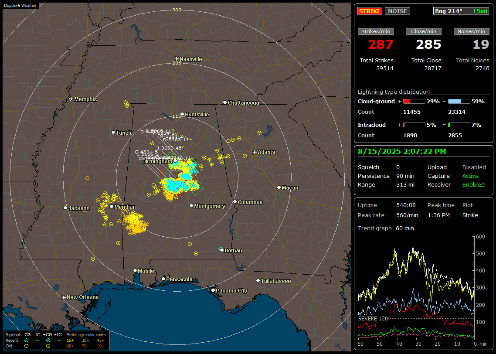Click the Memphis airport plane icon
The height and width of the screenshot is (354, 496).
[71, 99]
